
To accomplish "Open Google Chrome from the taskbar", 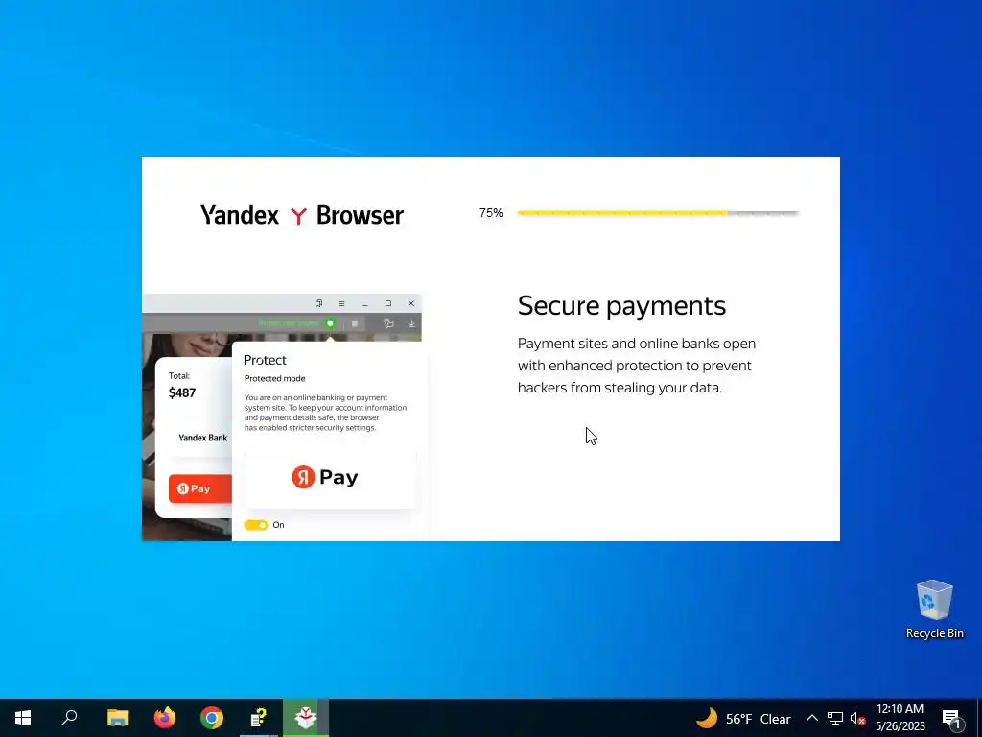I will click(x=212, y=718).
